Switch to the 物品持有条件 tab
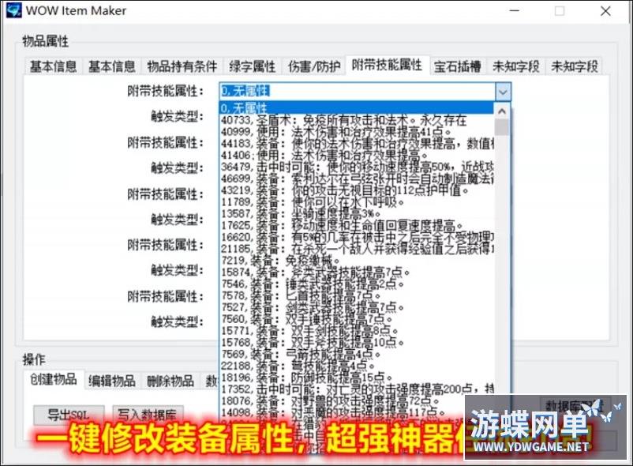 (182, 66)
